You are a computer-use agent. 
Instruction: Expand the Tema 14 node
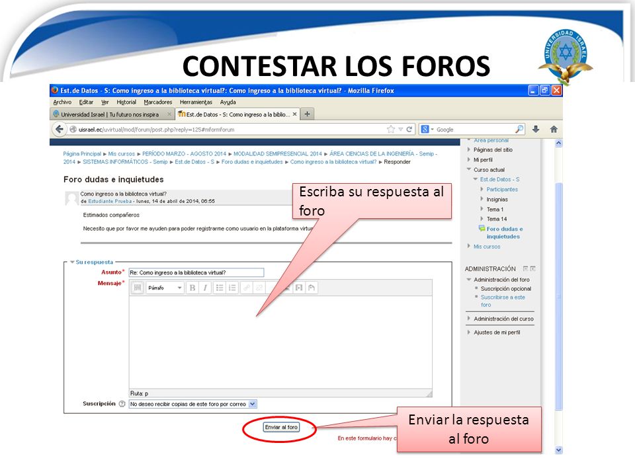(x=482, y=219)
